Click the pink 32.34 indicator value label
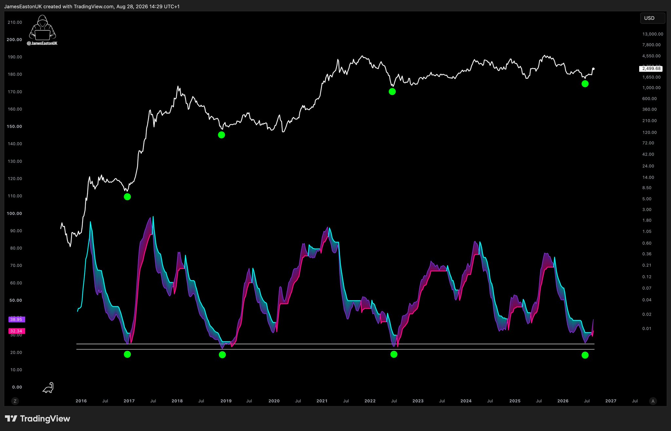 16,331
